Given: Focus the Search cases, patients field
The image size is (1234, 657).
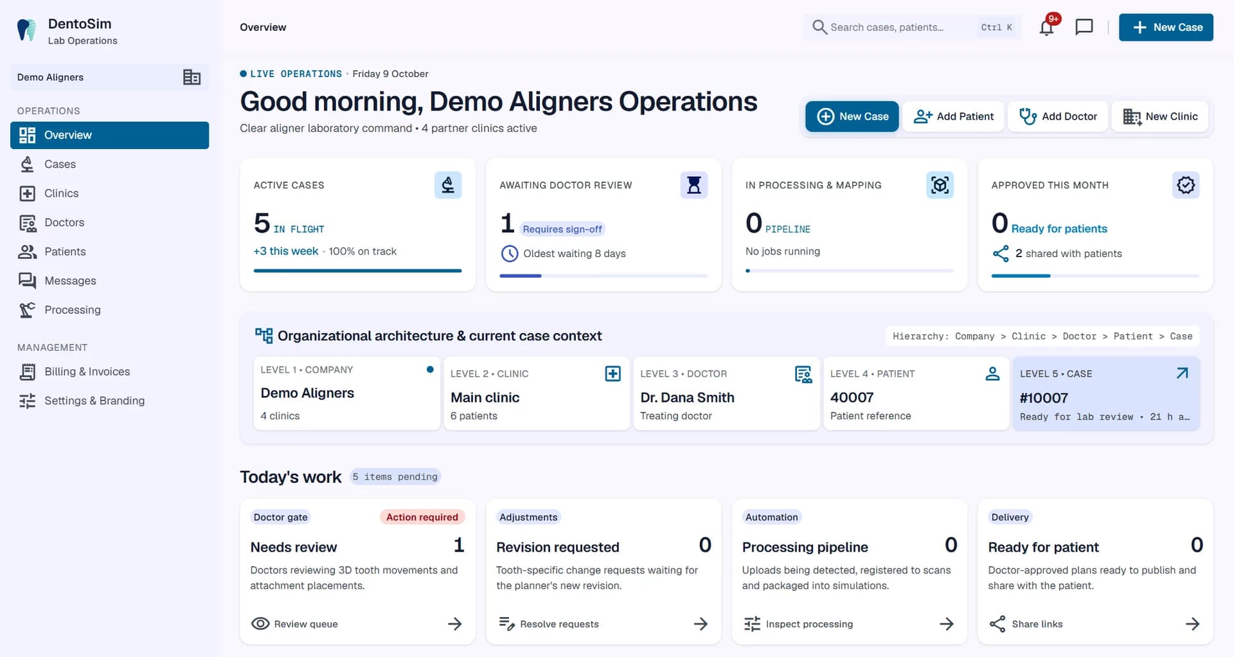Looking at the screenshot, I should pos(912,27).
